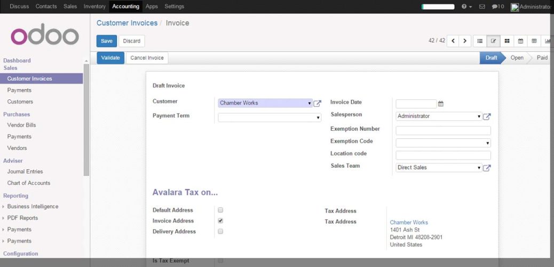
Task: Click the Cancel Invoice button
Action: coord(147,58)
